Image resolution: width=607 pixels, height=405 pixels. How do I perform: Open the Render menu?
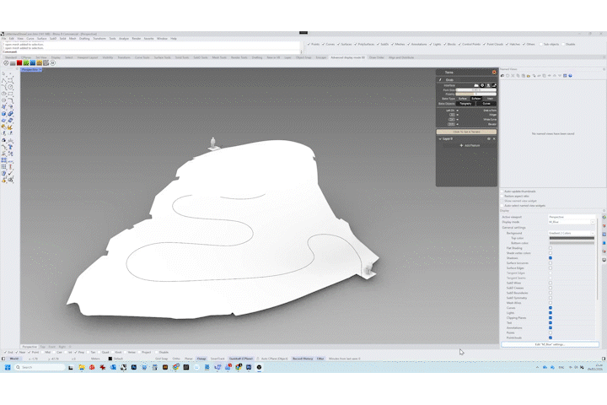pyautogui.click(x=137, y=39)
